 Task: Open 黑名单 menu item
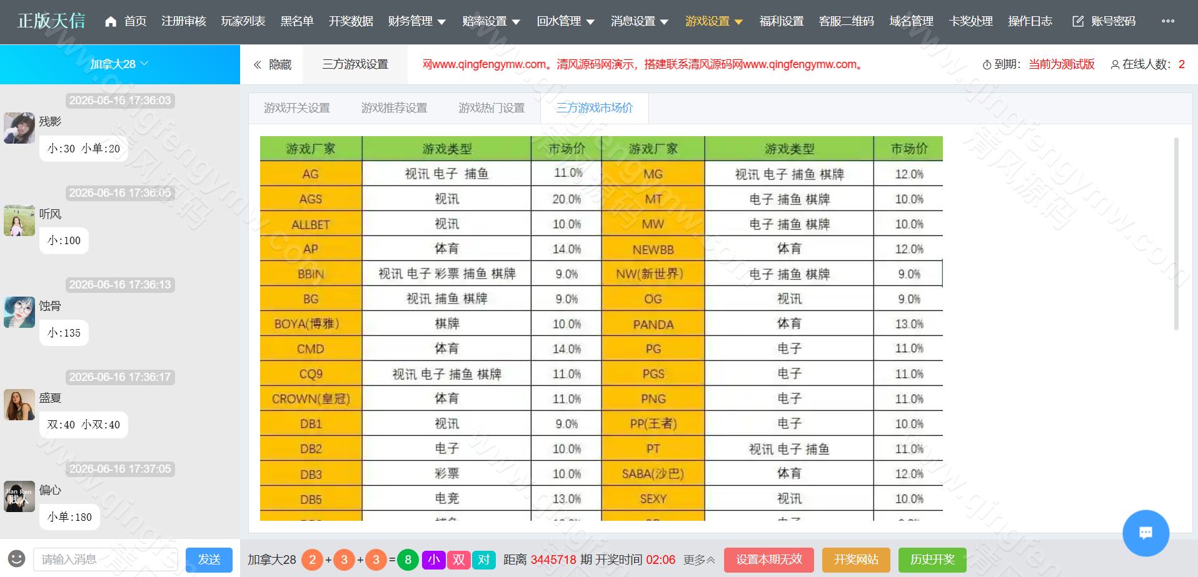[297, 21]
